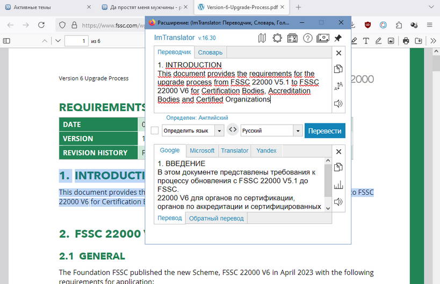Expand the 'Русский' target language dropdown
Image resolution: width=440 pixels, height=284 pixels.
point(298,130)
